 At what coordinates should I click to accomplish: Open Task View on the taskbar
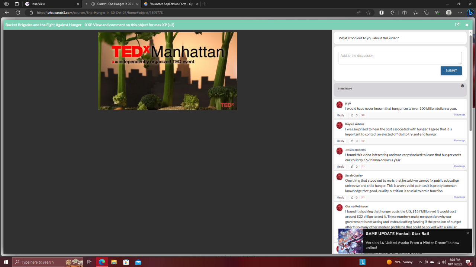(89, 262)
